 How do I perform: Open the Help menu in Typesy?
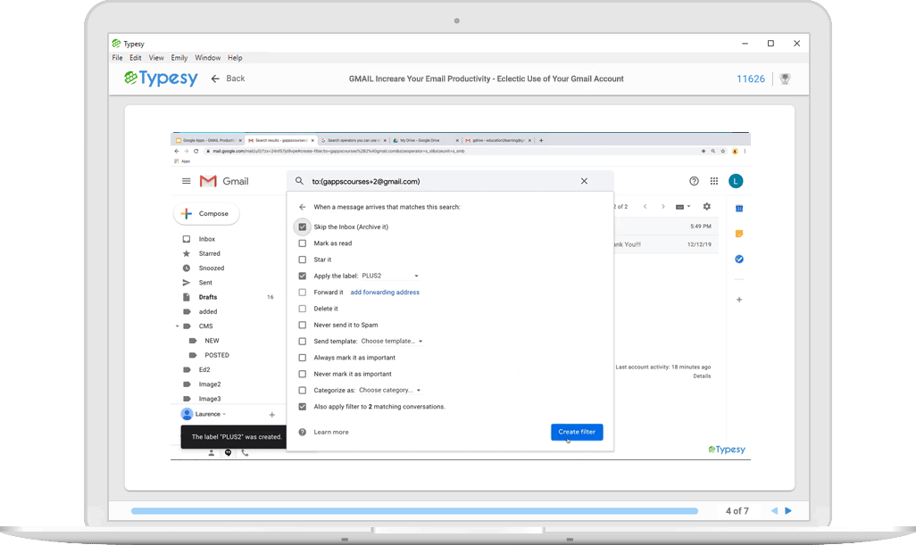(235, 58)
